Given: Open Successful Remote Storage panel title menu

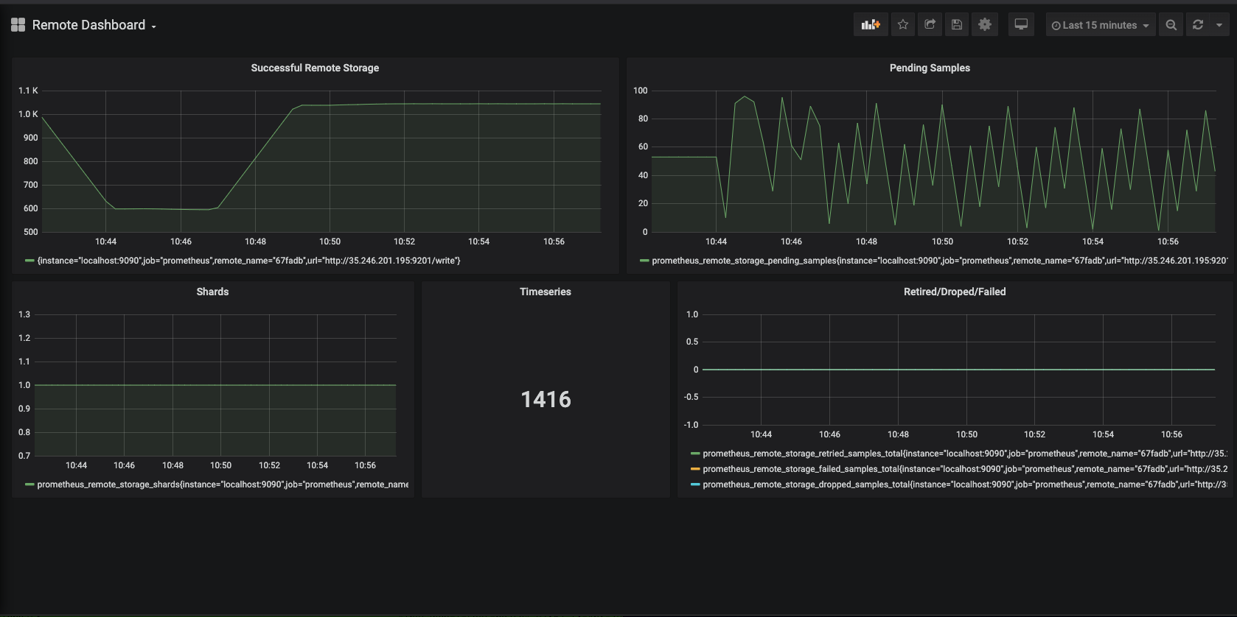Looking at the screenshot, I should coord(315,68).
